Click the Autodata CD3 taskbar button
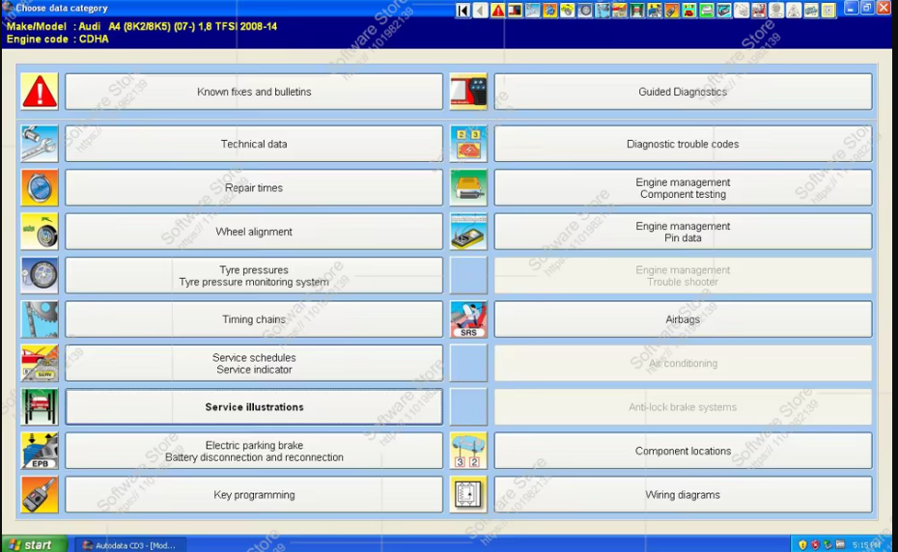Viewport: 898px width, 552px height. pos(131,545)
